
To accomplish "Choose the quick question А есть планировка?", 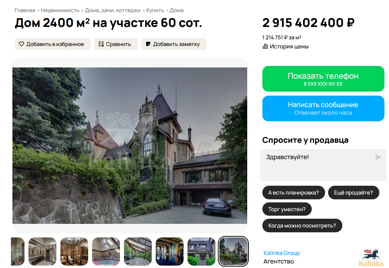I will tap(294, 193).
